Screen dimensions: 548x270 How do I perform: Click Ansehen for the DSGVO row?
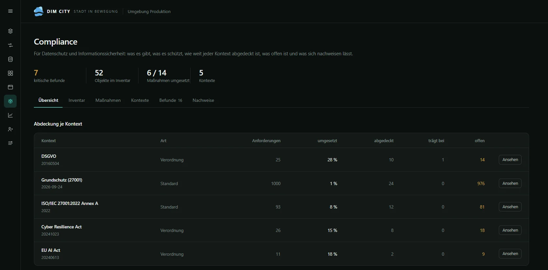coord(510,160)
